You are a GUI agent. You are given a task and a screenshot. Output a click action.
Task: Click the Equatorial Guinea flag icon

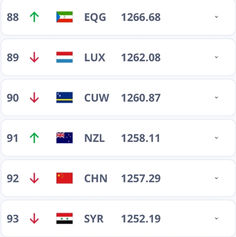[x=65, y=17]
